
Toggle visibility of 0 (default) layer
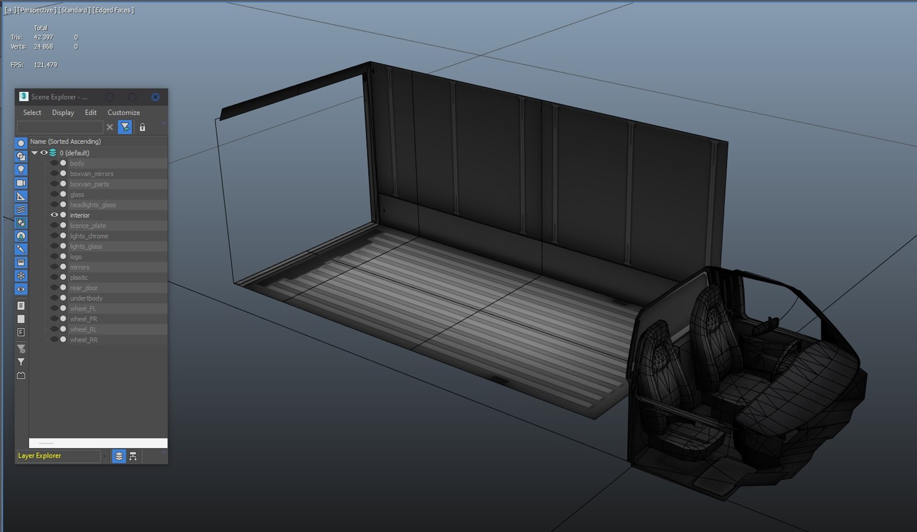44,153
